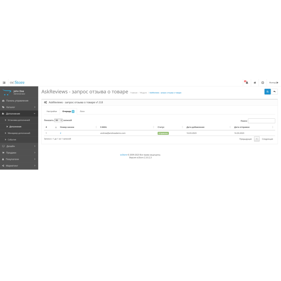Click the back arrow button
This screenshot has width=281, height=281.
click(274, 92)
